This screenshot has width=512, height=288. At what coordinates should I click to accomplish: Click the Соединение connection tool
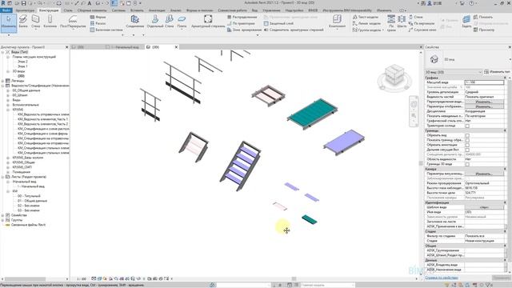(x=135, y=22)
